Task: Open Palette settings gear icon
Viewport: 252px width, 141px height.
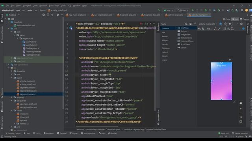Action: [x=191, y=24]
